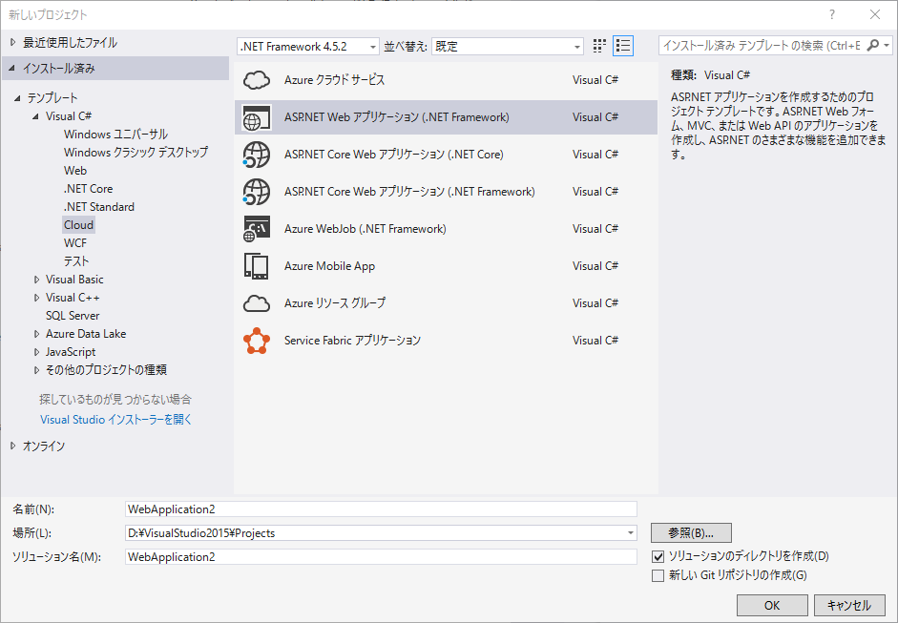Select Azure WebJob (.NET Framework) text

pyautogui.click(x=365, y=229)
